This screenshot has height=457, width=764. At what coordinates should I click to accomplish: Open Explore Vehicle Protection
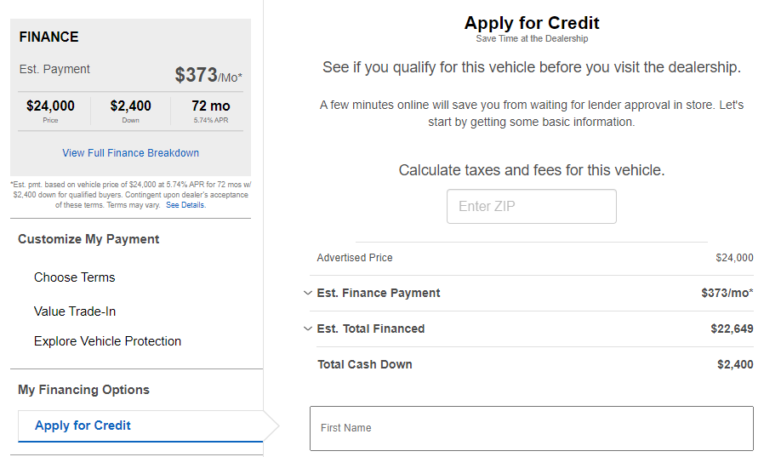click(x=107, y=341)
